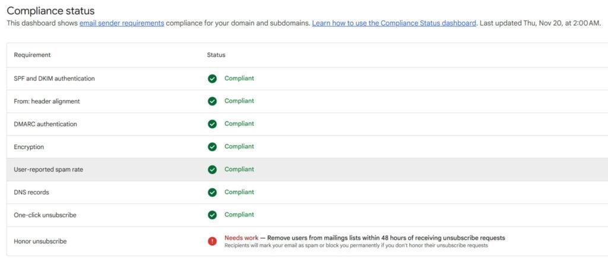Click the 'Status' column header
The image size is (608, 258).
point(216,55)
